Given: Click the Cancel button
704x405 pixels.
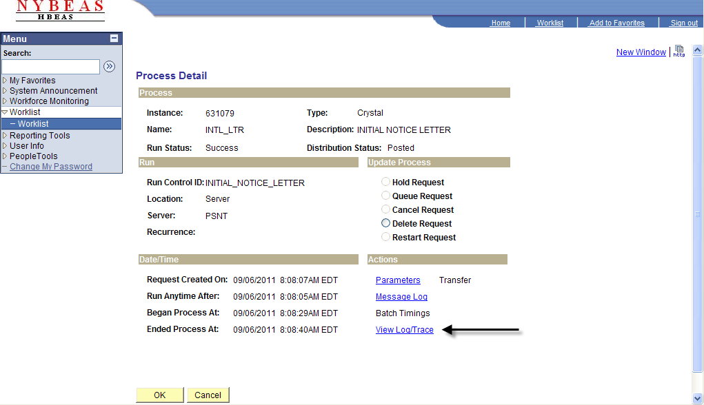Looking at the screenshot, I should (x=208, y=395).
